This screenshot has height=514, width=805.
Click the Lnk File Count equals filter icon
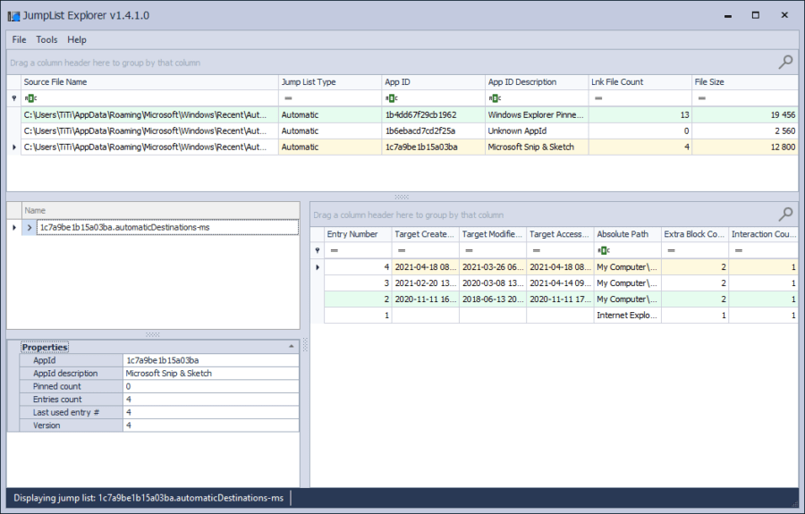click(x=598, y=98)
